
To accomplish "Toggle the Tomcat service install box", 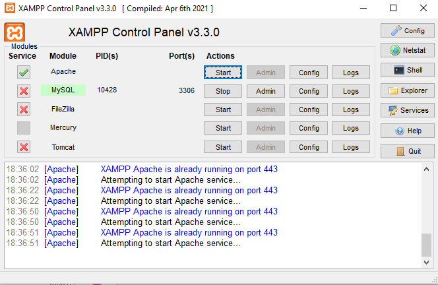I will coord(24,147).
